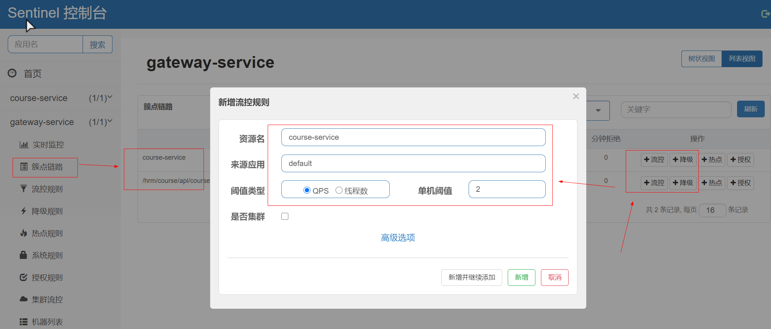Screen dimensions: 771x329
Task: Expand the course-service app chevron
Action: [x=110, y=97]
